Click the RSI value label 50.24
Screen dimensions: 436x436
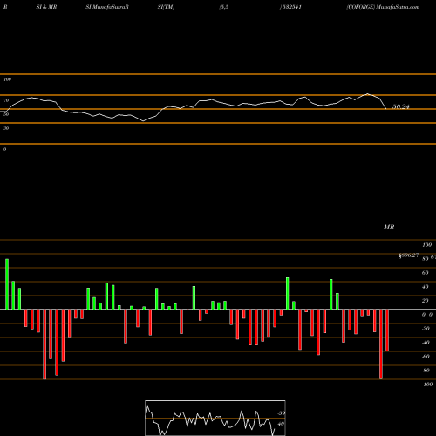tap(401, 106)
